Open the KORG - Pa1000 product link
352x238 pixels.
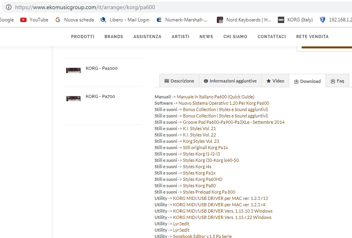(x=102, y=68)
